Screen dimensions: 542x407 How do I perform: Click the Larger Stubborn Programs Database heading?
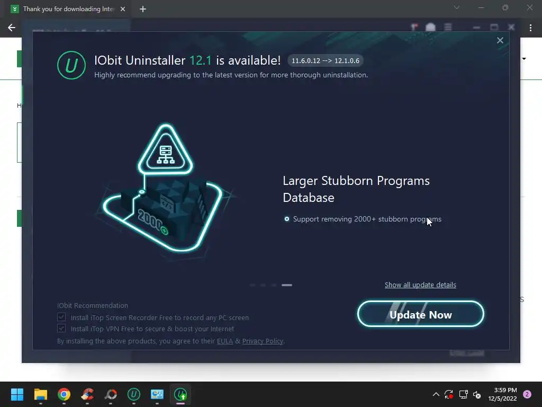pyautogui.click(x=356, y=189)
